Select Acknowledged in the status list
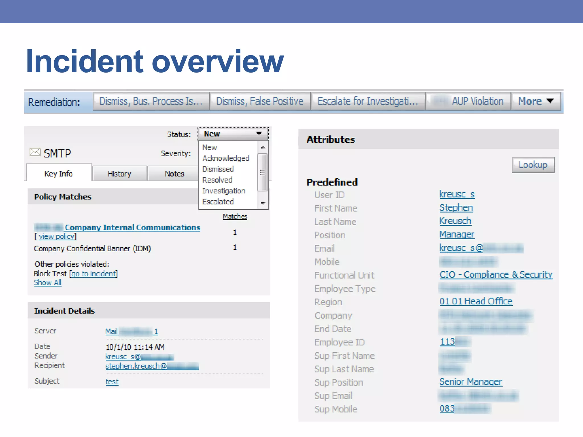 click(x=226, y=158)
